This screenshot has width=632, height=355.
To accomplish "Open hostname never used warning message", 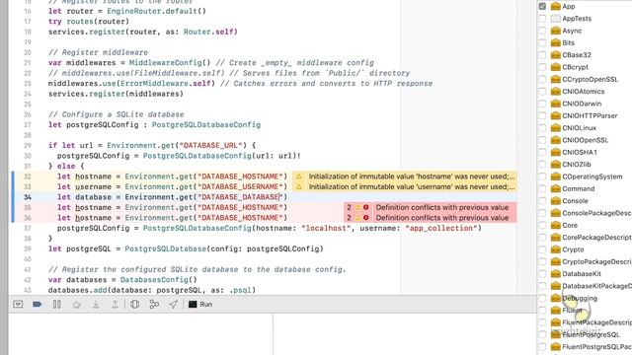I will (x=412, y=177).
